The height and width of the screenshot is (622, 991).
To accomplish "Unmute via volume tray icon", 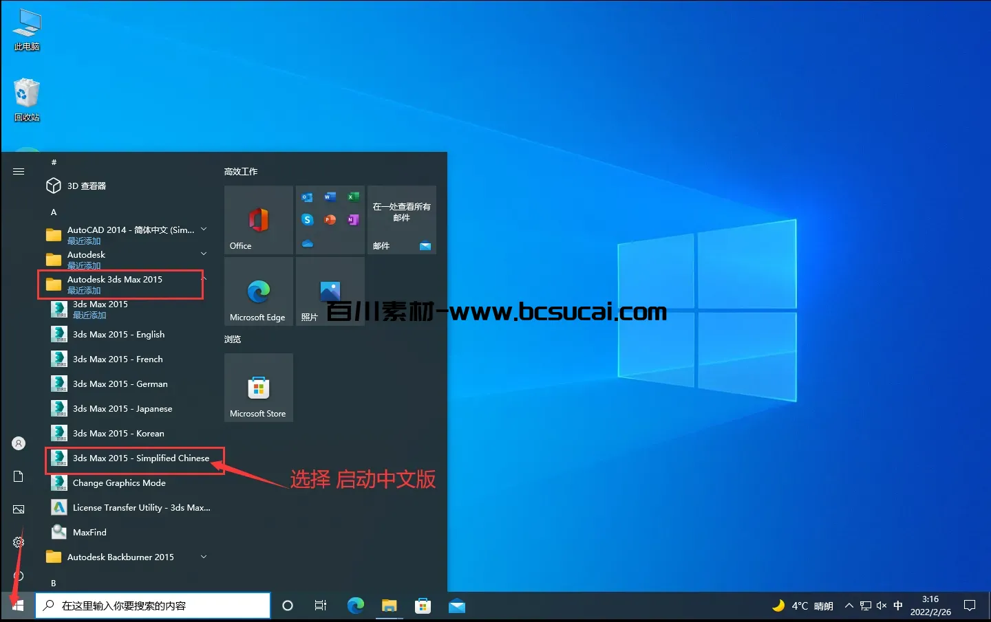I will 882,606.
